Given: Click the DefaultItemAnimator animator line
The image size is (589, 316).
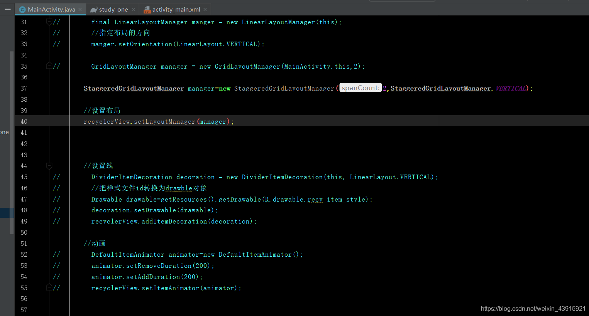Looking at the screenshot, I should (197, 254).
